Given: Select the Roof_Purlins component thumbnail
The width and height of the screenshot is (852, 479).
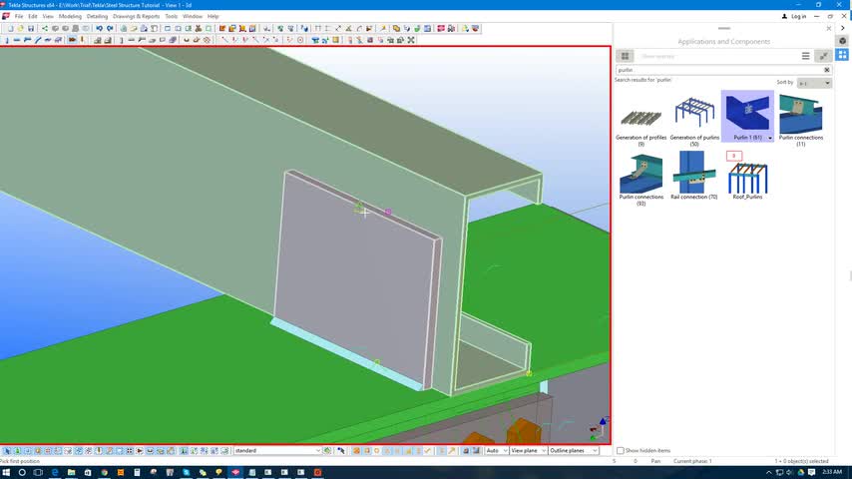Looking at the screenshot, I should [747, 176].
